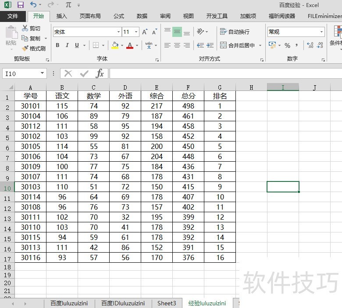Click the Wrap Text (自动换行) button
342x308 pixels.
[235, 32]
